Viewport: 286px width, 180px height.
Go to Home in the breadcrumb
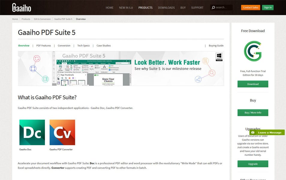click(x=15, y=19)
